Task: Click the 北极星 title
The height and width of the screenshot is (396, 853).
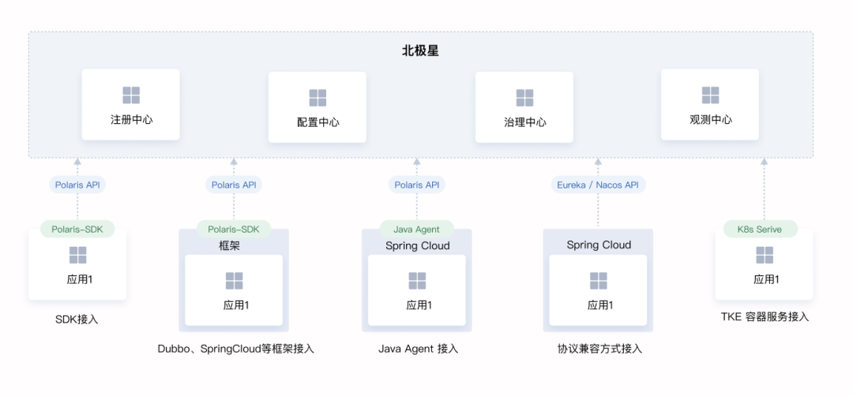Action: (420, 51)
